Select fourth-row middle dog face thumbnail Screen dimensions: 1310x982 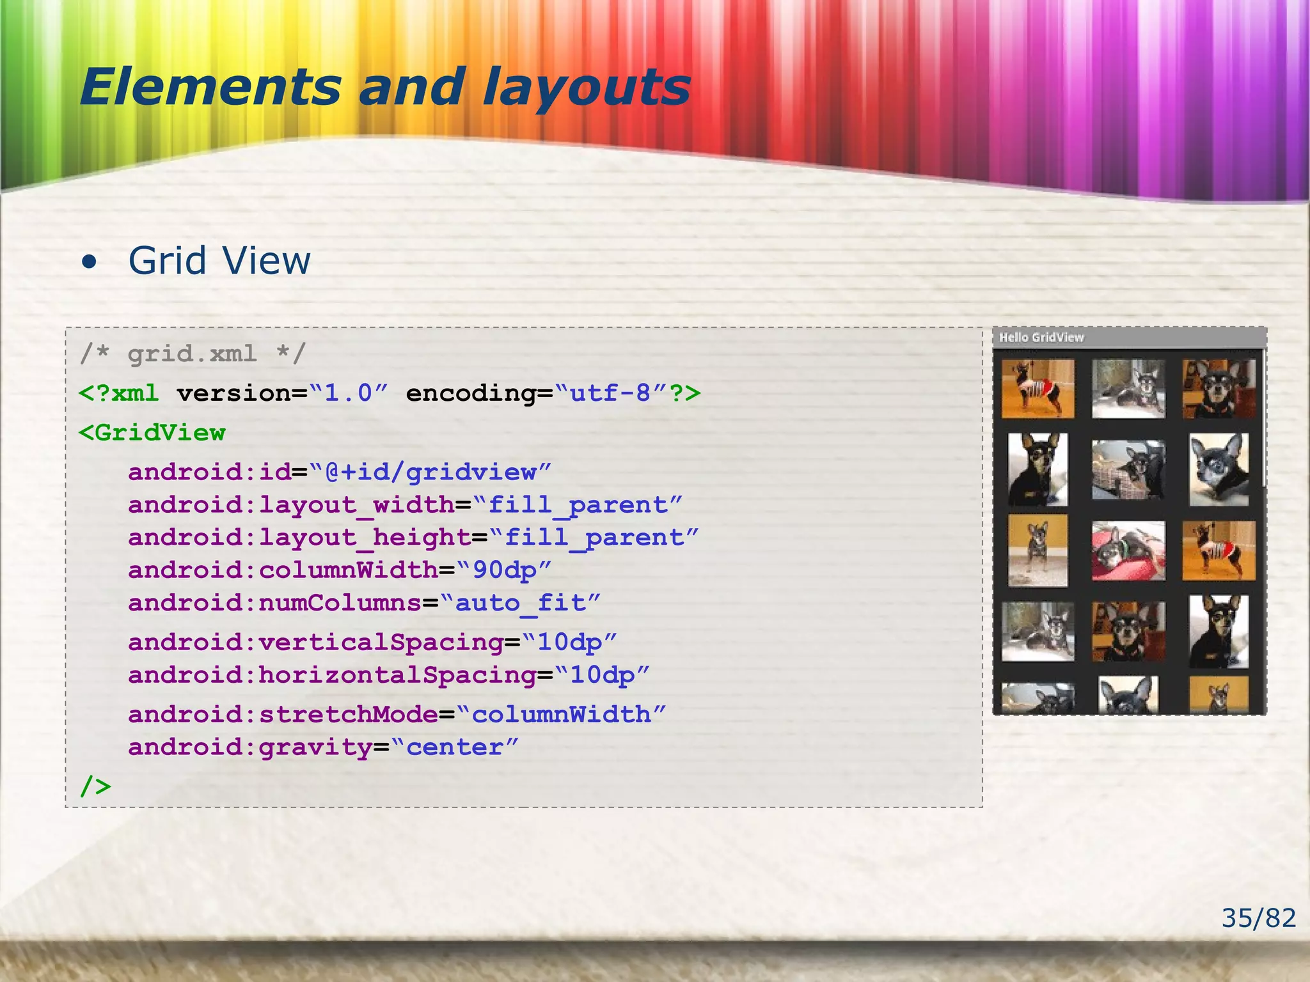[1128, 632]
